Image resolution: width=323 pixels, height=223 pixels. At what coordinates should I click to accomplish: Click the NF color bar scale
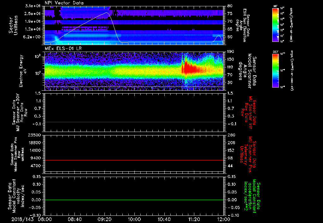pyautogui.click(x=276, y=25)
